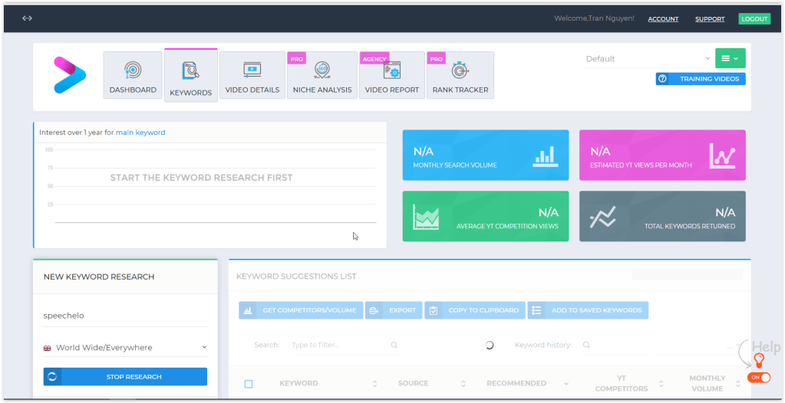Screen dimensions: 785x403
Task: Open the Niche Analysis tab
Action: point(322,76)
